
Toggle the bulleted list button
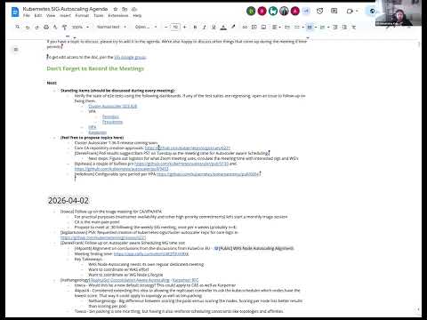310,27
